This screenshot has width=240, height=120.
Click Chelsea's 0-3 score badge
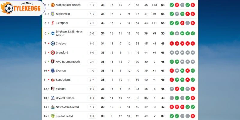pyautogui.click(x=92, y=43)
